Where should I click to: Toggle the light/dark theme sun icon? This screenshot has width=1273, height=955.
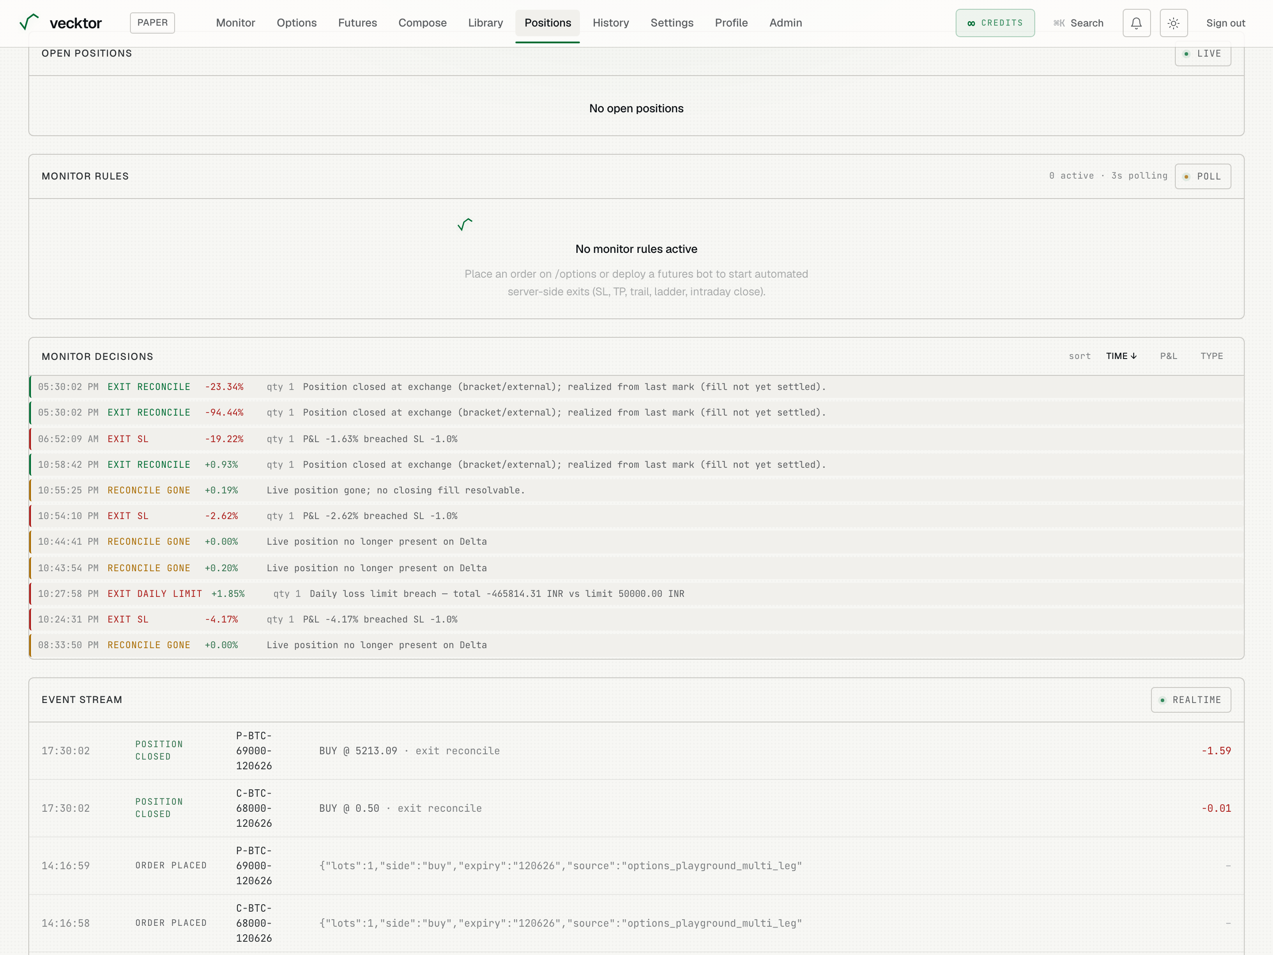pos(1174,23)
